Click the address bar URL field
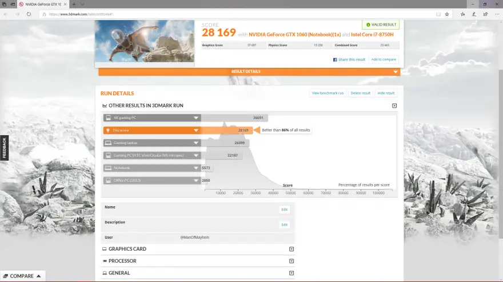503x282 pixels. [229, 14]
